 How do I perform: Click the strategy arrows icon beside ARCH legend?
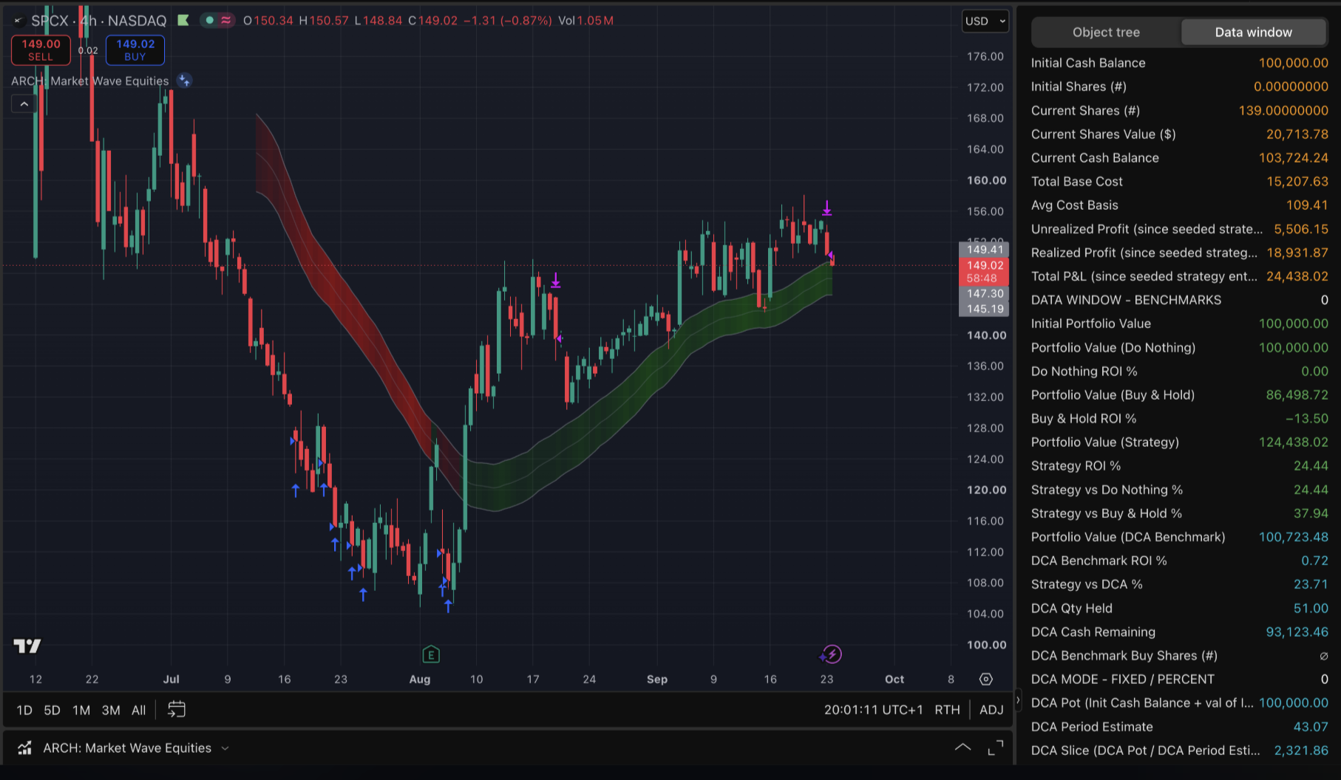[185, 81]
